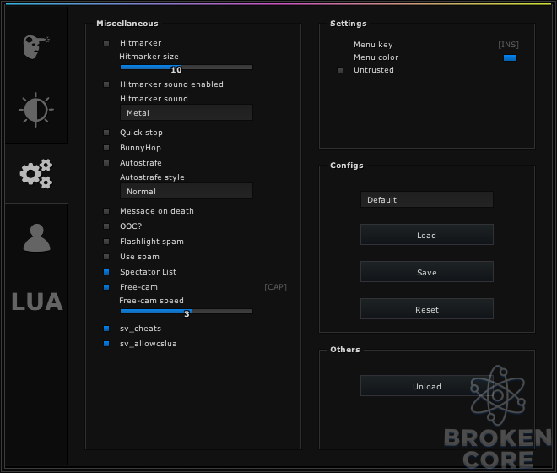Screen dimensions: 557x473
Task: Open the player silhouette tab
Action: [36, 237]
